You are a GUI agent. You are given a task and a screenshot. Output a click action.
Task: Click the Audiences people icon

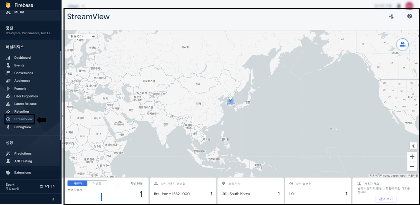click(x=8, y=81)
